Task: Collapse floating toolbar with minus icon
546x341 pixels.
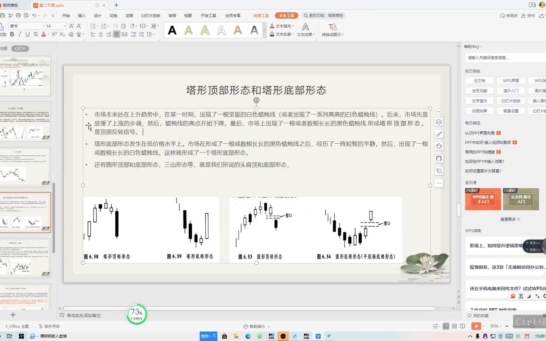Action: (x=439, y=112)
